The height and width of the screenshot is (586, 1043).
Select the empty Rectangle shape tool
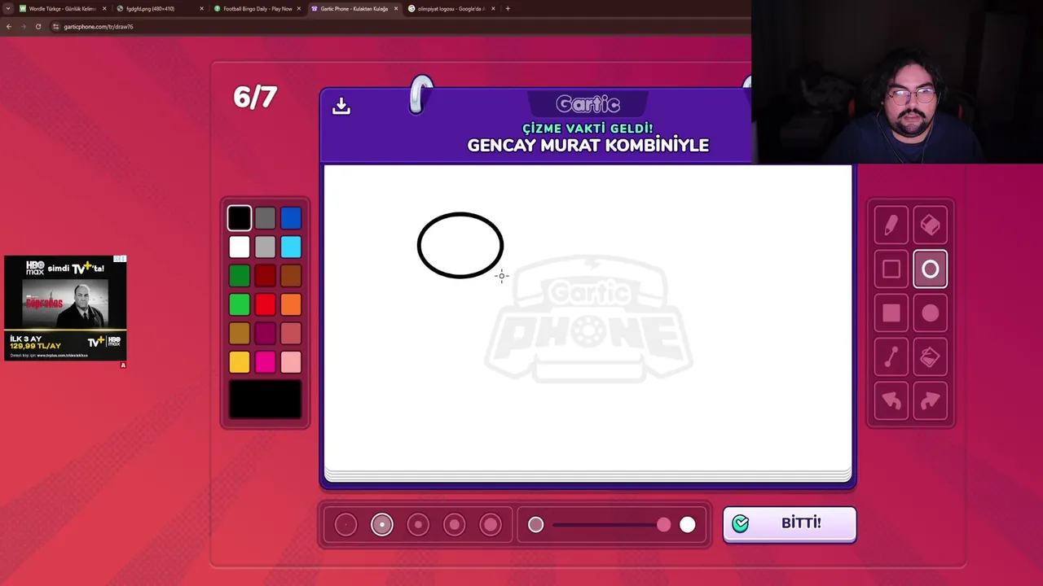click(x=891, y=269)
